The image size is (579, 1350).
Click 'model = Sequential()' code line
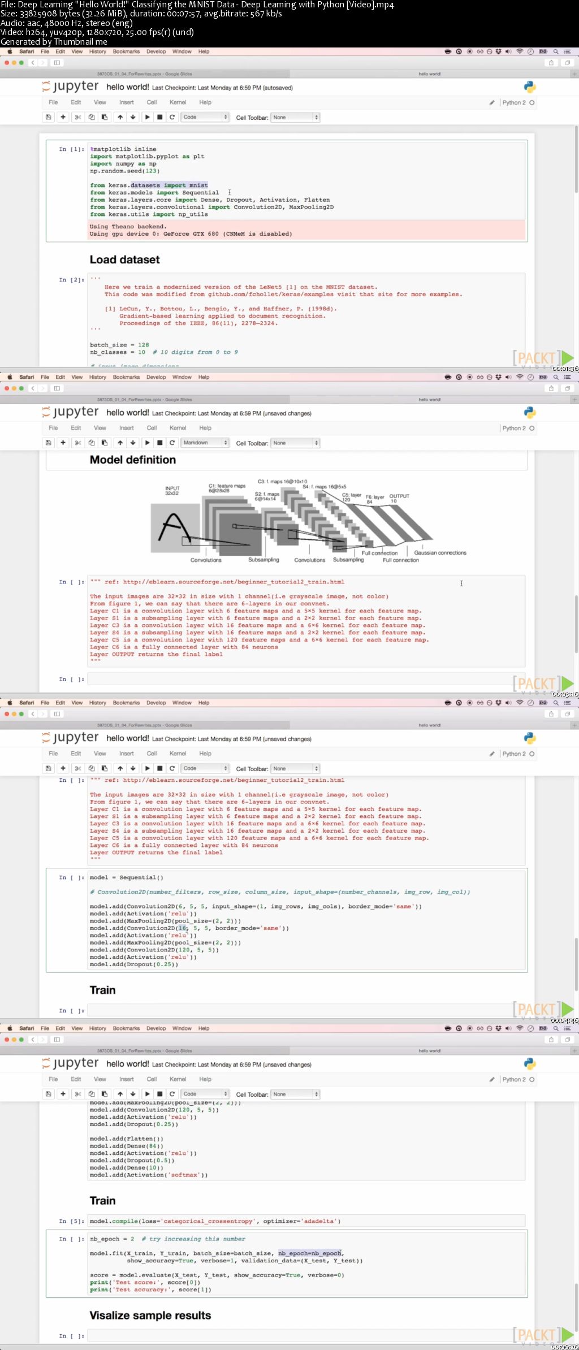pyautogui.click(x=127, y=877)
